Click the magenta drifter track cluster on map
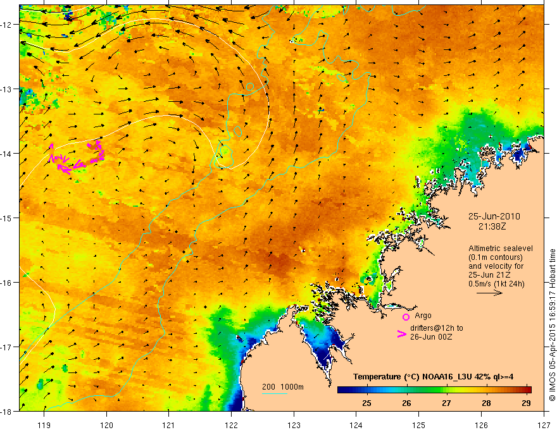The width and height of the screenshot is (557, 430). click(x=77, y=157)
